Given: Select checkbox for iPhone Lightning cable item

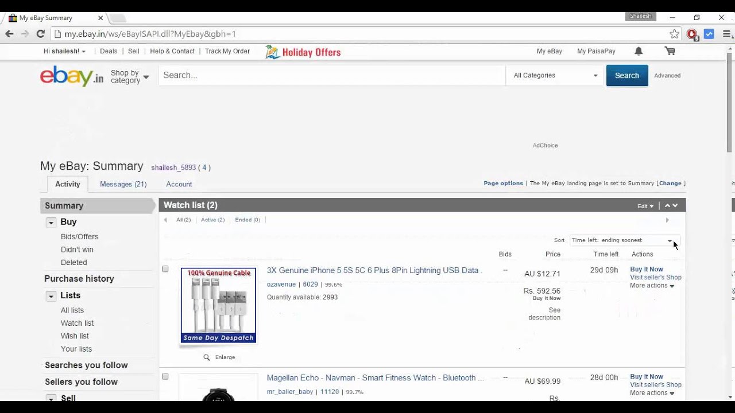Looking at the screenshot, I should [165, 269].
